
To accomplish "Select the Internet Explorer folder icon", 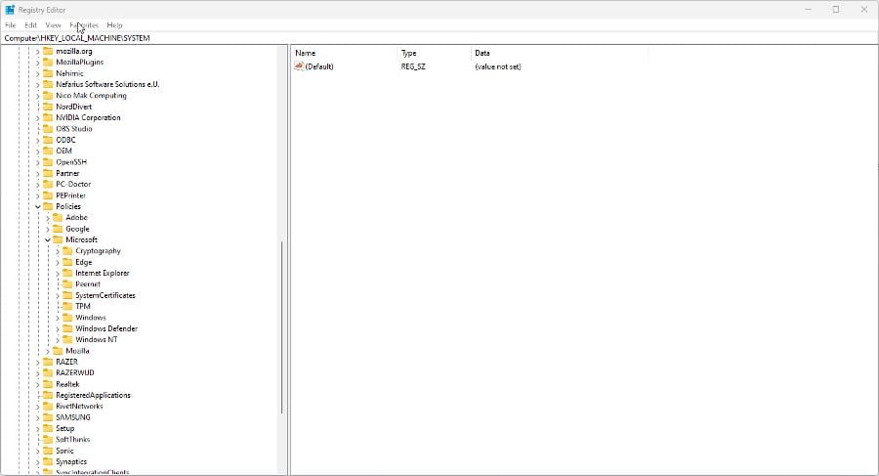I will click(x=67, y=274).
